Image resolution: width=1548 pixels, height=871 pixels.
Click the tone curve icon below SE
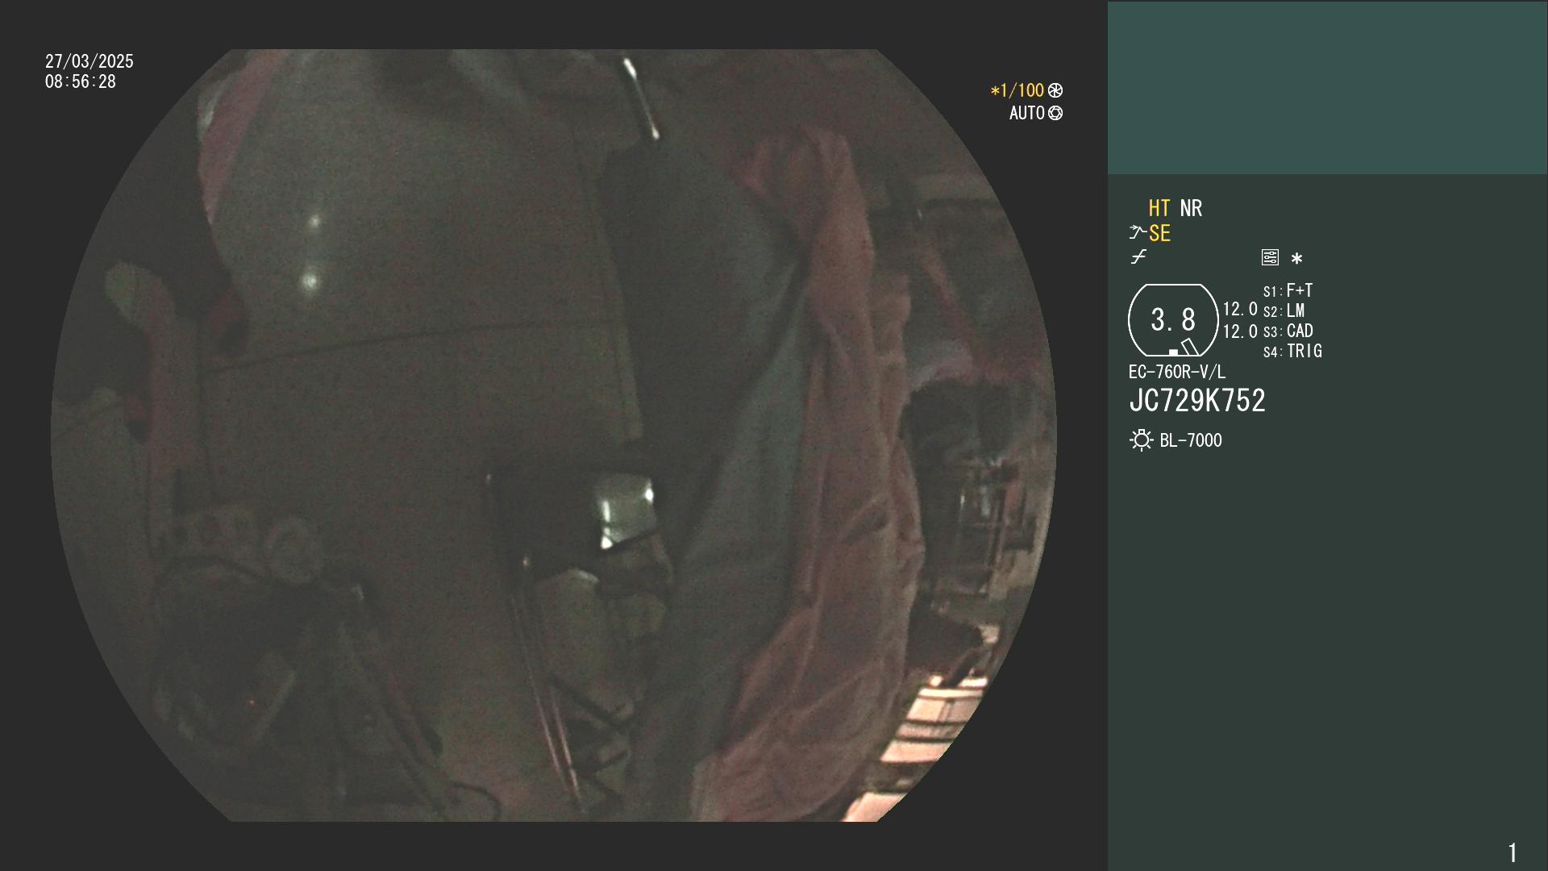pyautogui.click(x=1138, y=256)
